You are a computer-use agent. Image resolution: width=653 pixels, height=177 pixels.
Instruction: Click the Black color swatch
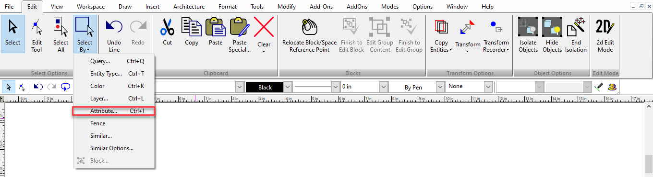click(265, 87)
